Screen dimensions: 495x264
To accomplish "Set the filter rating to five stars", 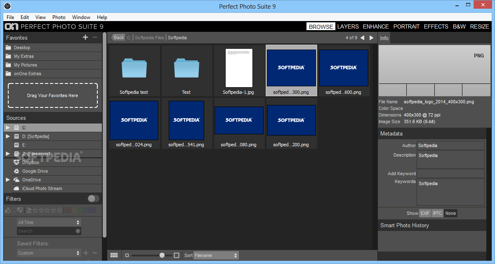I will [59, 210].
